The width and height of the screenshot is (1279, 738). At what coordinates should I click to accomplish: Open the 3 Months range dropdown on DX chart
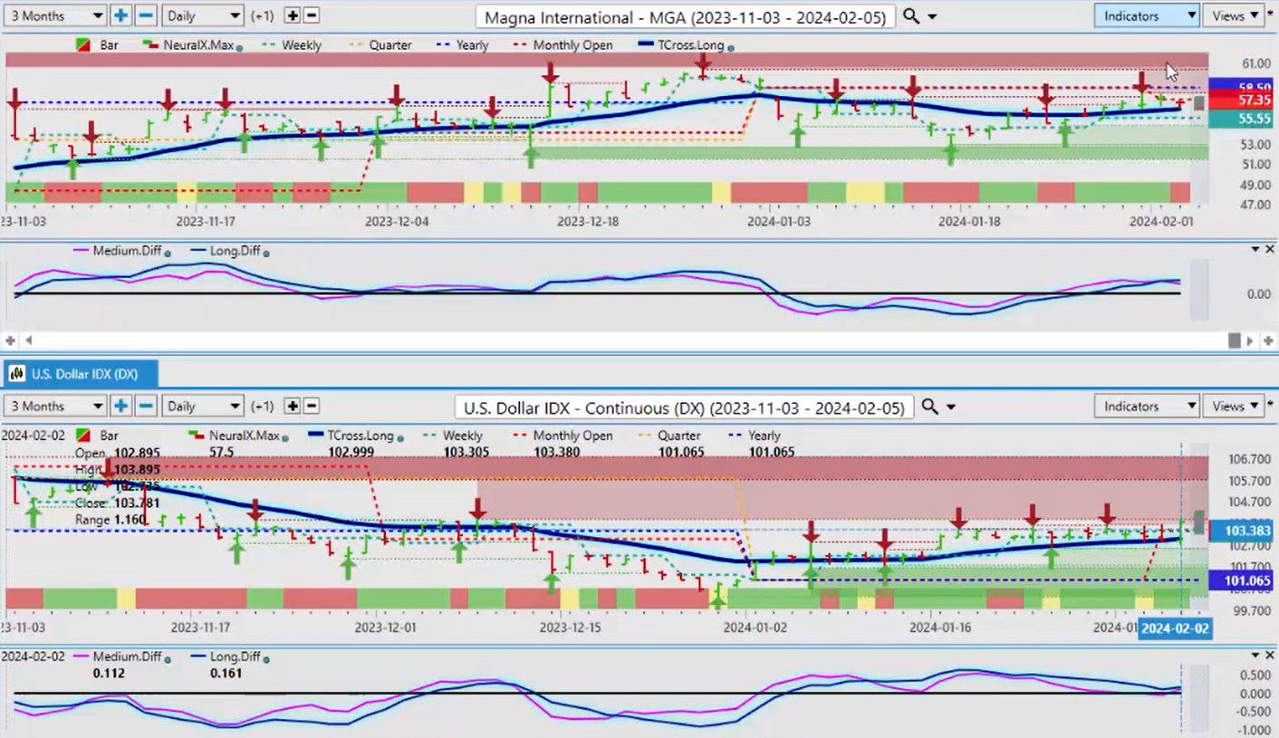tap(56, 406)
